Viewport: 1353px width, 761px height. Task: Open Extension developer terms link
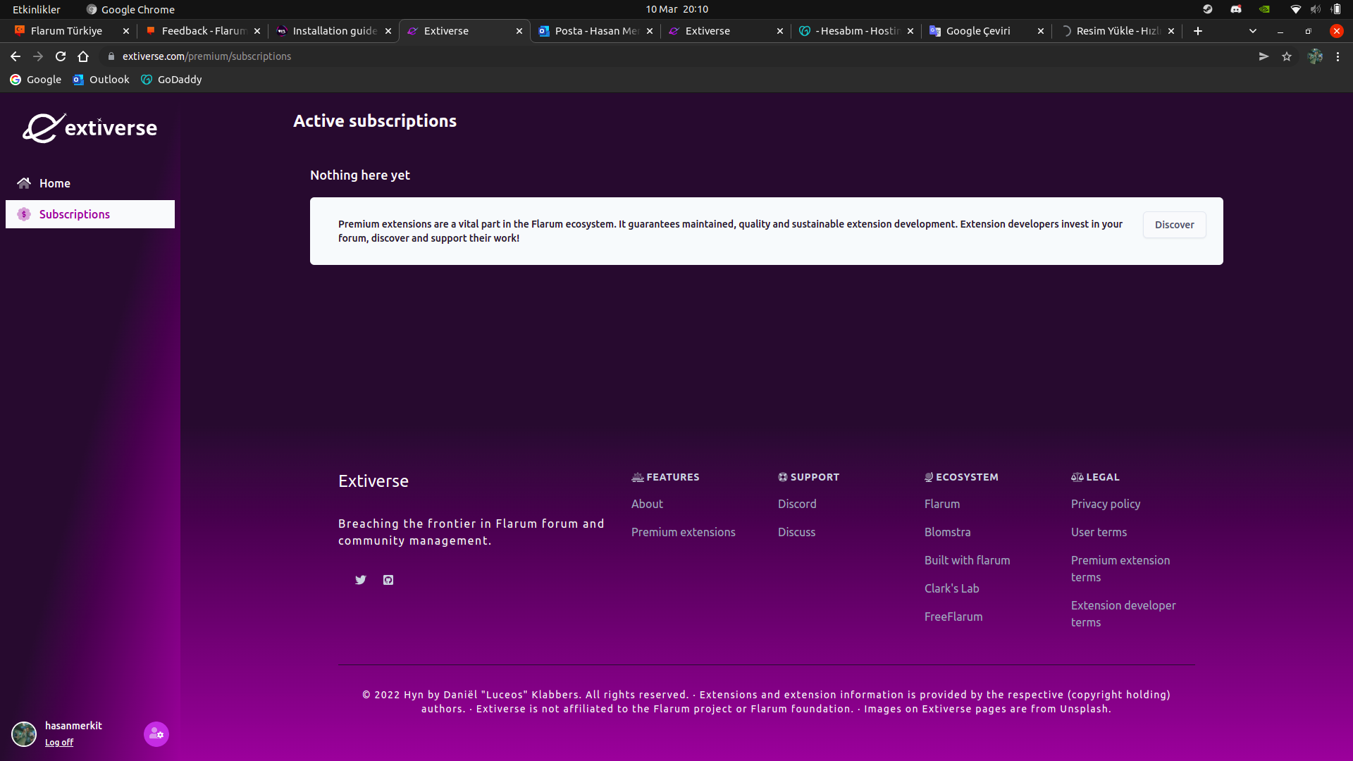1123,614
